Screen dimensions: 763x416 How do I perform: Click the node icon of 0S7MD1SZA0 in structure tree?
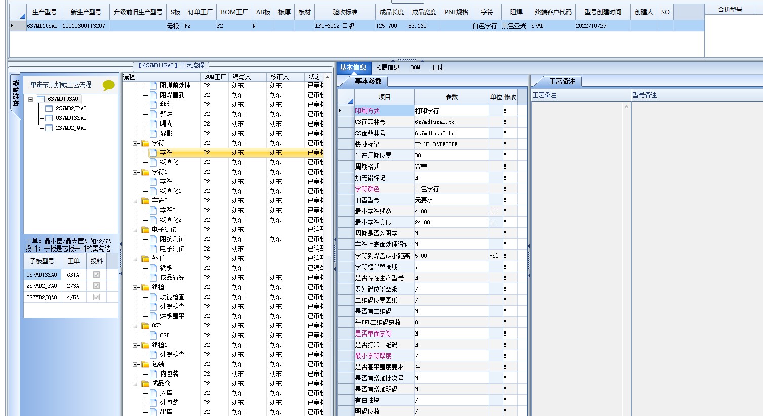49,118
